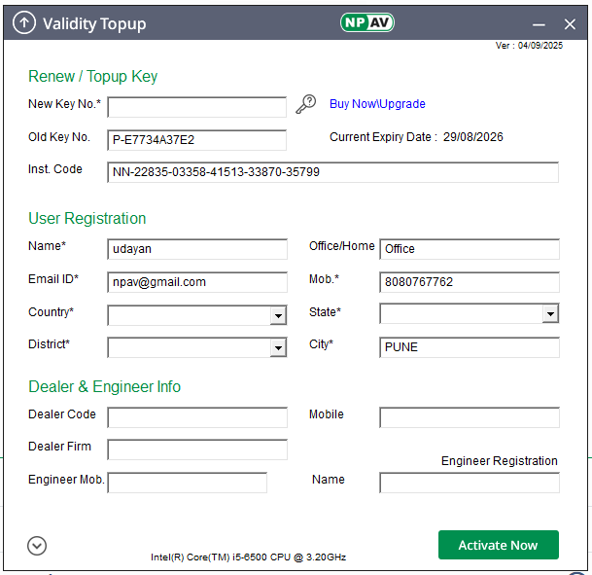Click the key search magnifier icon

coord(306,103)
